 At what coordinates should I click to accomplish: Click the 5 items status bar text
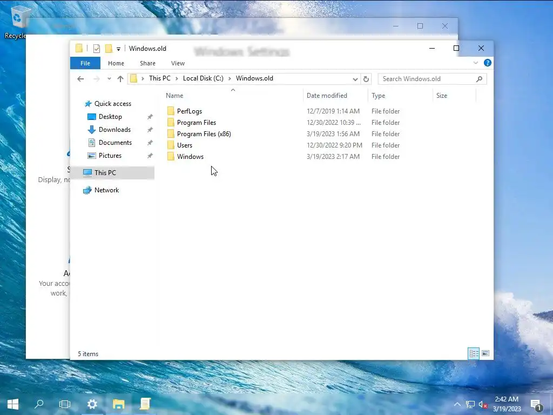click(88, 353)
